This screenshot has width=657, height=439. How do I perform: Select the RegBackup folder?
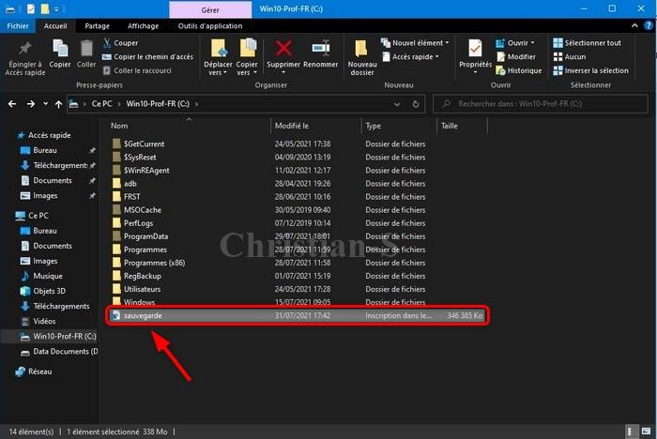(x=142, y=276)
